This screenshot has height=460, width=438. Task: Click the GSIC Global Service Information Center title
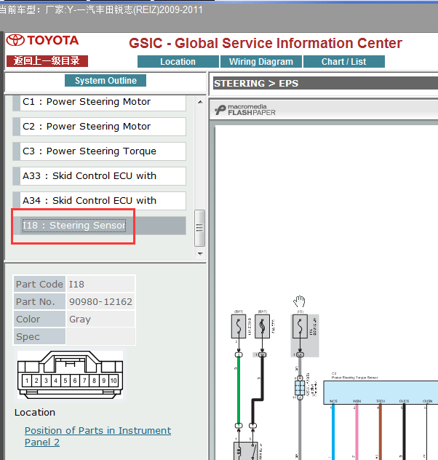[266, 43]
